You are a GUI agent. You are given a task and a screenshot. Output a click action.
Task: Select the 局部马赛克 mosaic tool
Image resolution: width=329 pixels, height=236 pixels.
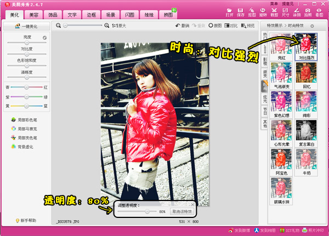tap(24, 129)
